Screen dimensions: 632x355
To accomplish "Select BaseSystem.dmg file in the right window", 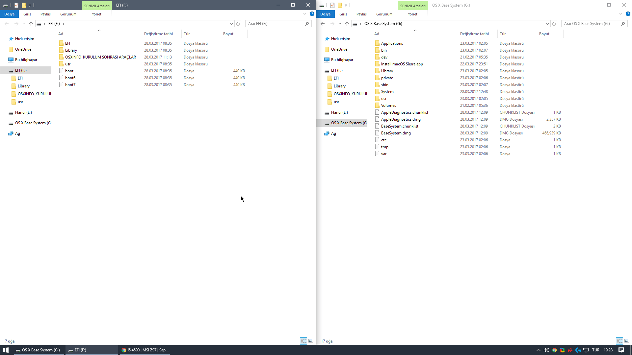I will coord(396,133).
